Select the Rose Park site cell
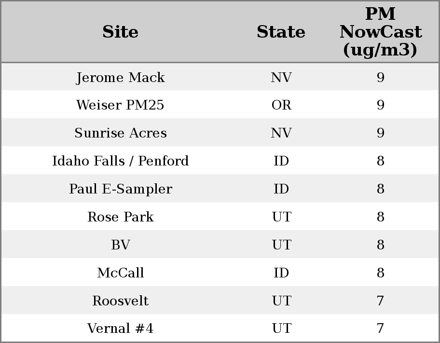The width and height of the screenshot is (440, 343). point(121,217)
